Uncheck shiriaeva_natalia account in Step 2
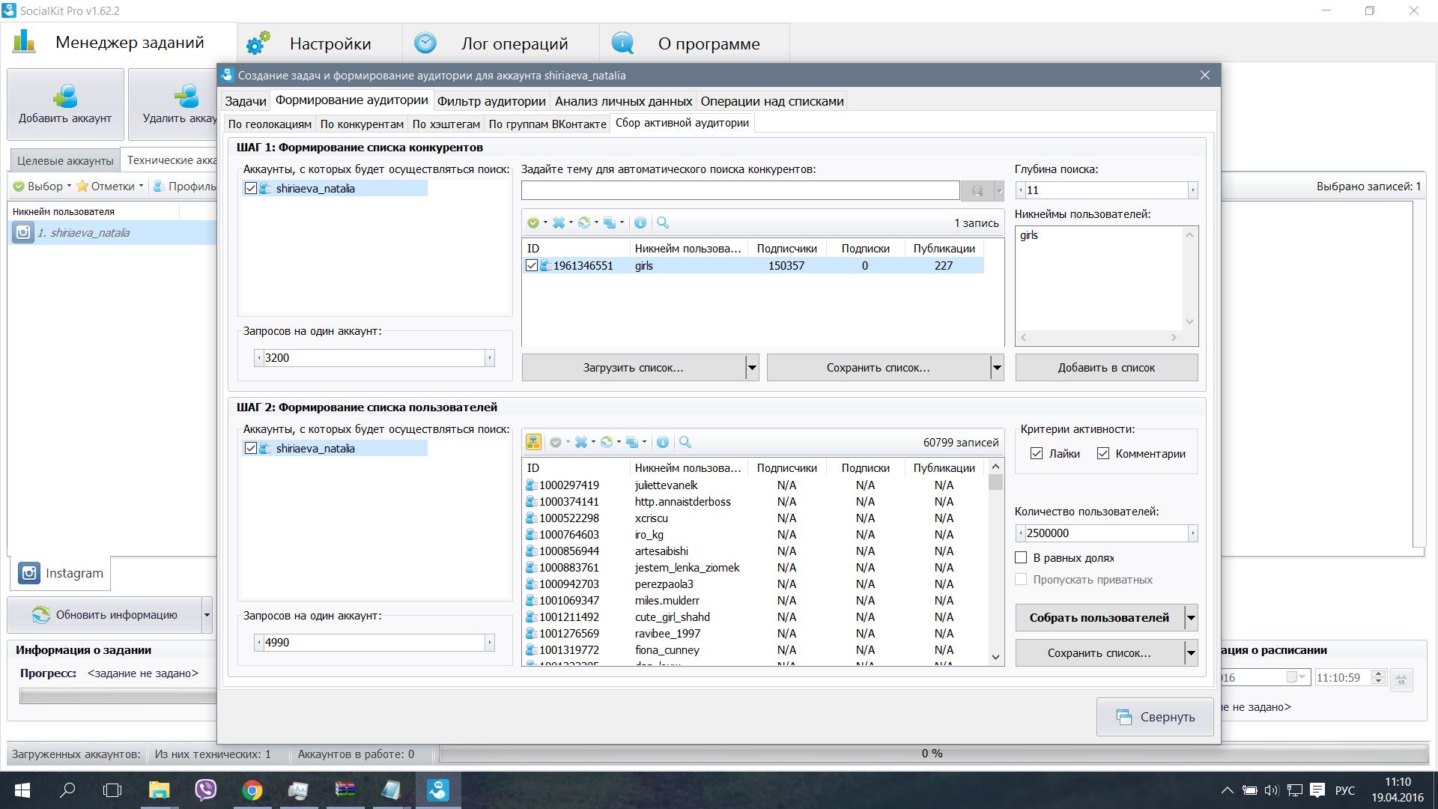Screen dimensions: 1438x809 pyautogui.click(x=251, y=448)
